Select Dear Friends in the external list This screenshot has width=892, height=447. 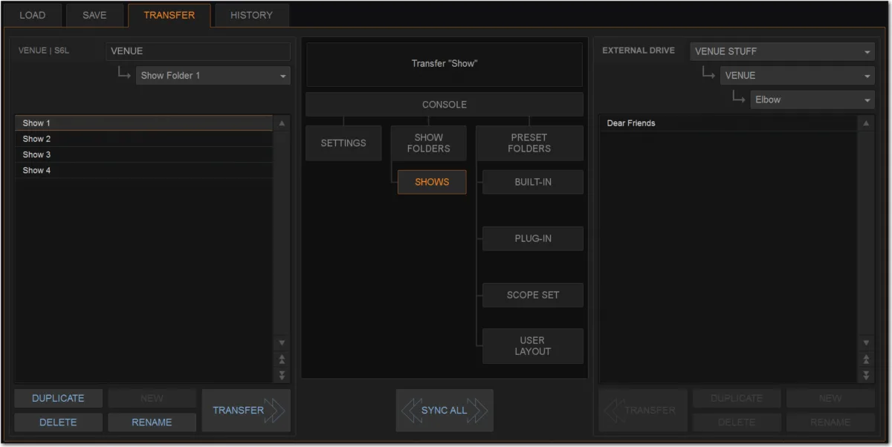pos(728,123)
